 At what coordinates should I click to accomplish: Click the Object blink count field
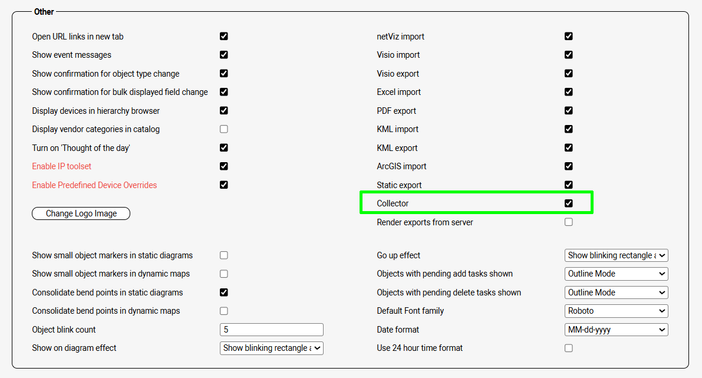click(272, 330)
